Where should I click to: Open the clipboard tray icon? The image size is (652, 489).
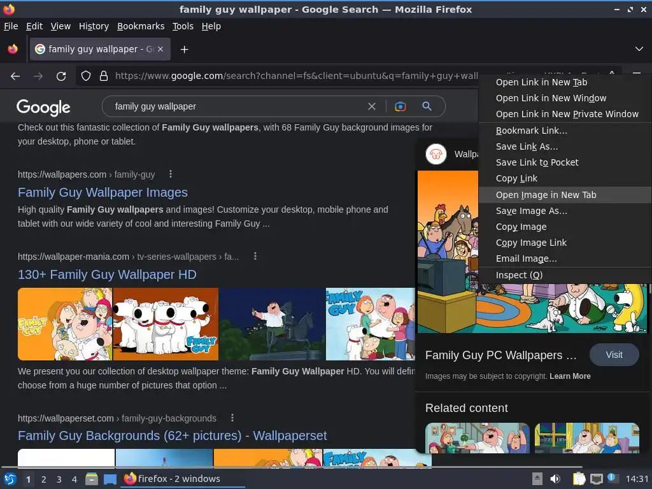tap(579, 479)
